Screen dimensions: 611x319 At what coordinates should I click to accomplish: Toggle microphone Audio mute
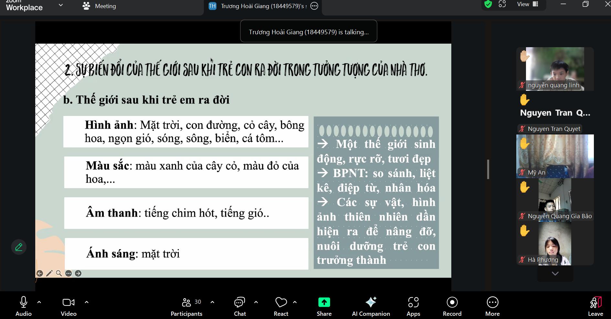coord(24,306)
